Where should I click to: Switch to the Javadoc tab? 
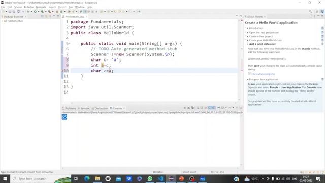pyautogui.click(x=84, y=108)
